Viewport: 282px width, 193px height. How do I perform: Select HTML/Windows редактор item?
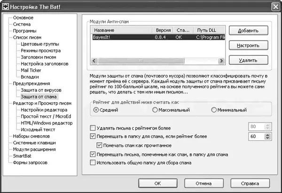(47, 123)
